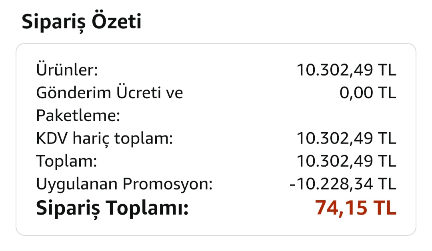Select the Ürünler label

pos(67,70)
